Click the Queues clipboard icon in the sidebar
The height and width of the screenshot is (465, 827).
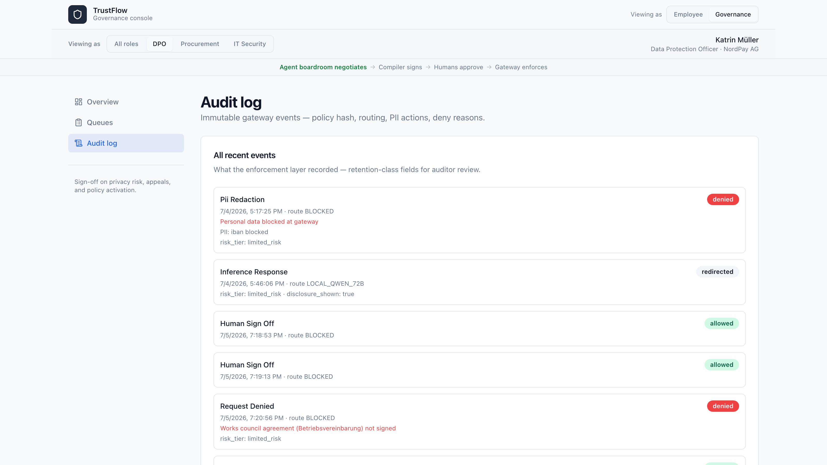(x=78, y=123)
